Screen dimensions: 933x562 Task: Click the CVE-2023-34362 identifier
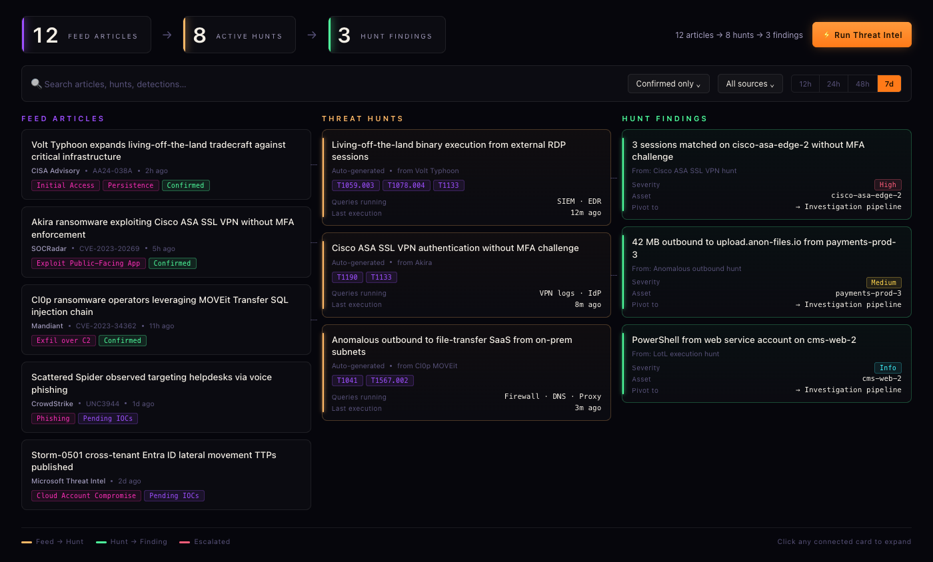(106, 326)
